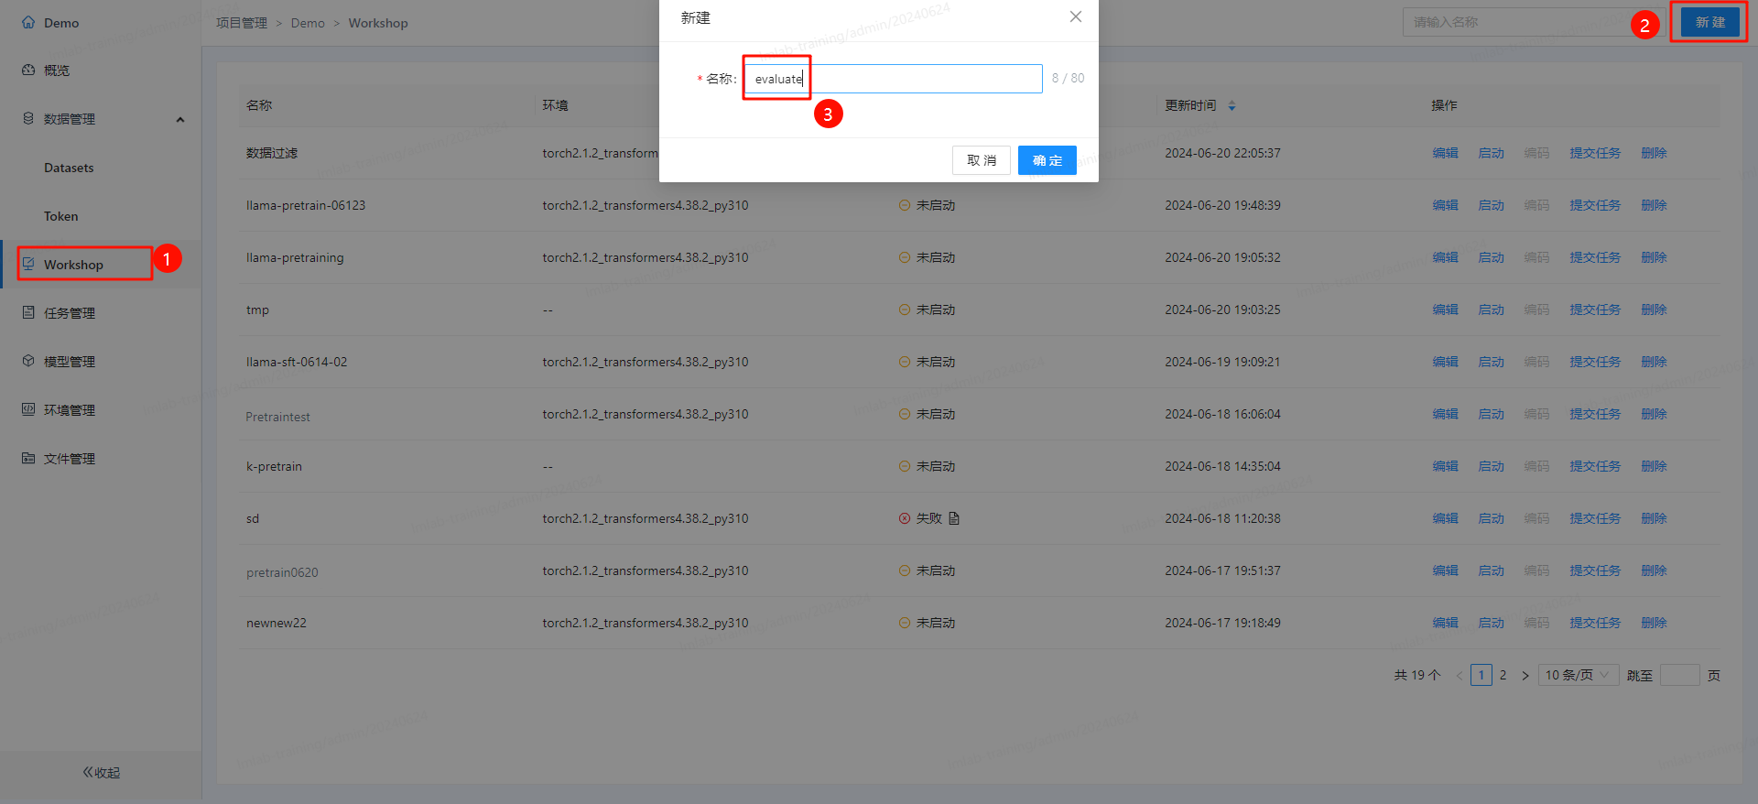Screen dimensions: 1758x804
Task: Open the 10 条/页 page size dropdown
Action: pyautogui.click(x=1578, y=675)
